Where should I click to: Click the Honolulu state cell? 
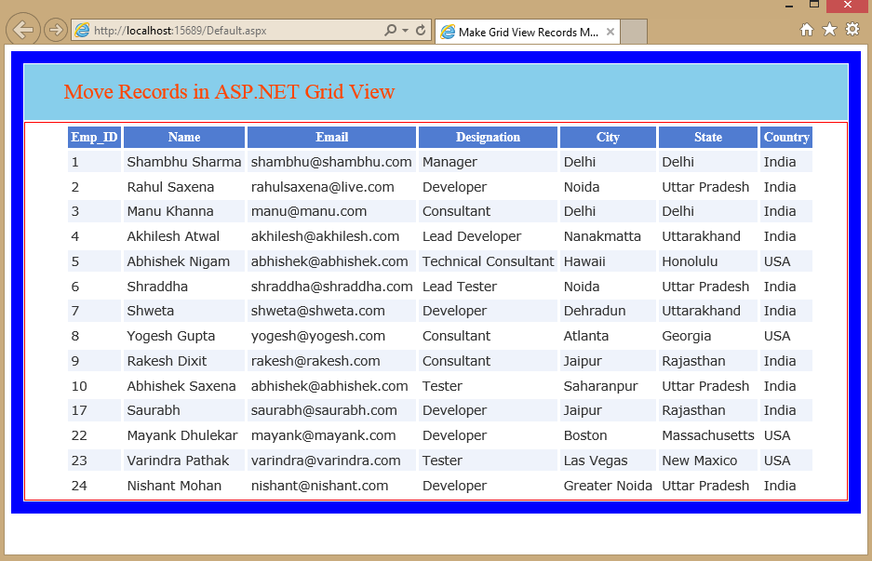(x=708, y=261)
